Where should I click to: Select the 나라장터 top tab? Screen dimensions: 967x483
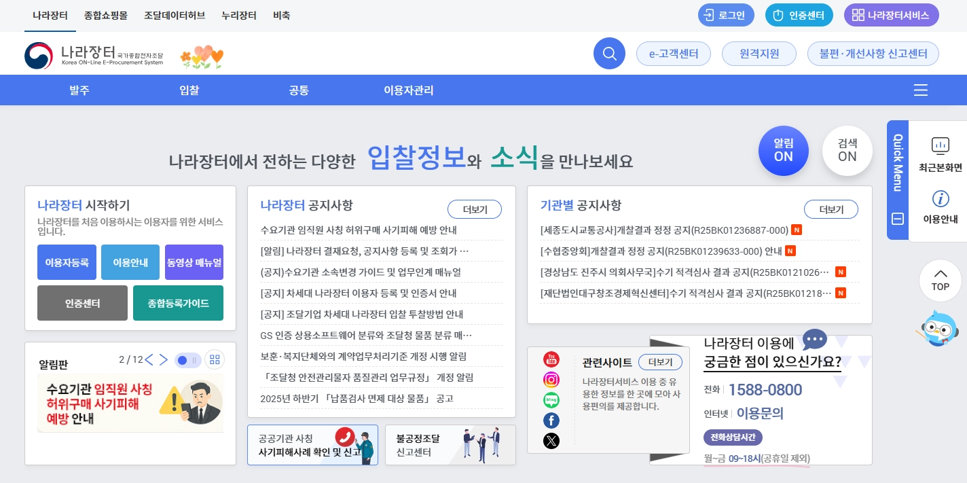[x=50, y=15]
